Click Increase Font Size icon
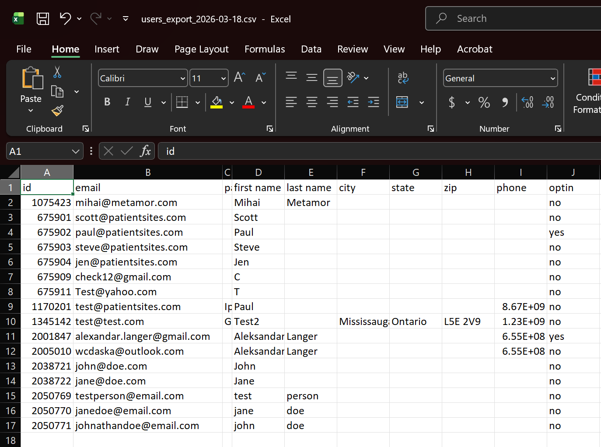 click(239, 78)
